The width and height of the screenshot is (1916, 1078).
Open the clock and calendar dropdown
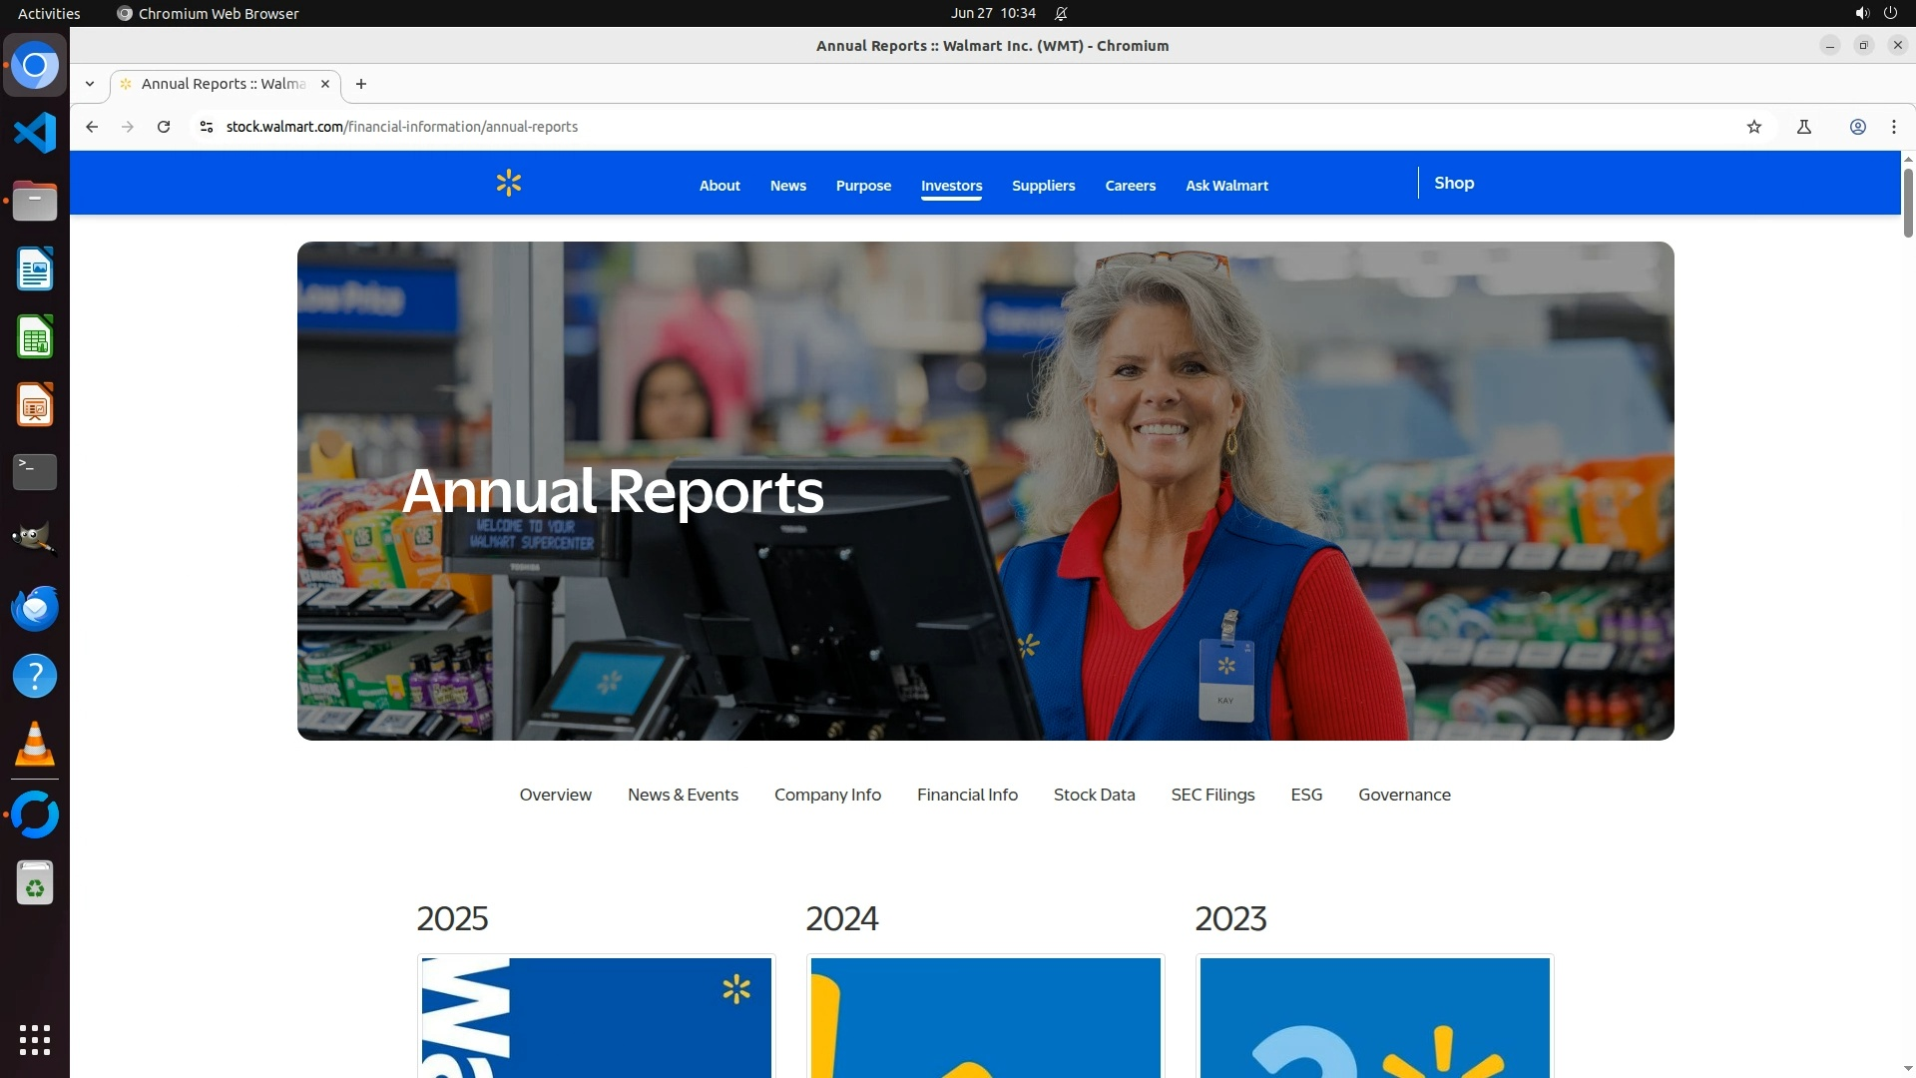[x=992, y=14]
